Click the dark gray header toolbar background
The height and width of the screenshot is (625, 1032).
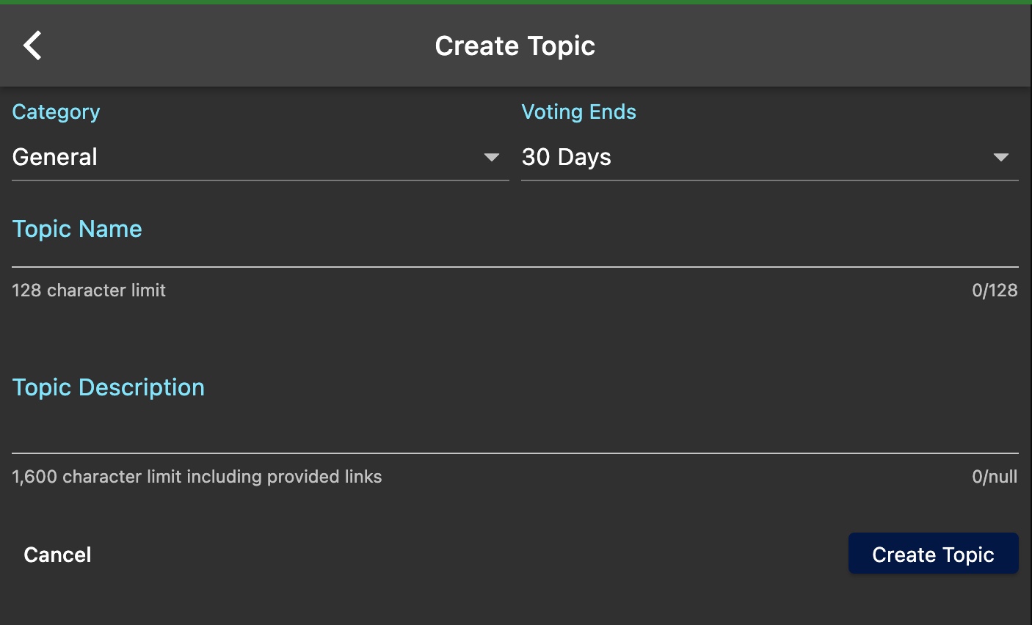[x=807, y=45]
